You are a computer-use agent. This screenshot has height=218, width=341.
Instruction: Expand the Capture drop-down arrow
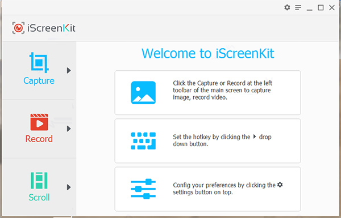click(69, 70)
